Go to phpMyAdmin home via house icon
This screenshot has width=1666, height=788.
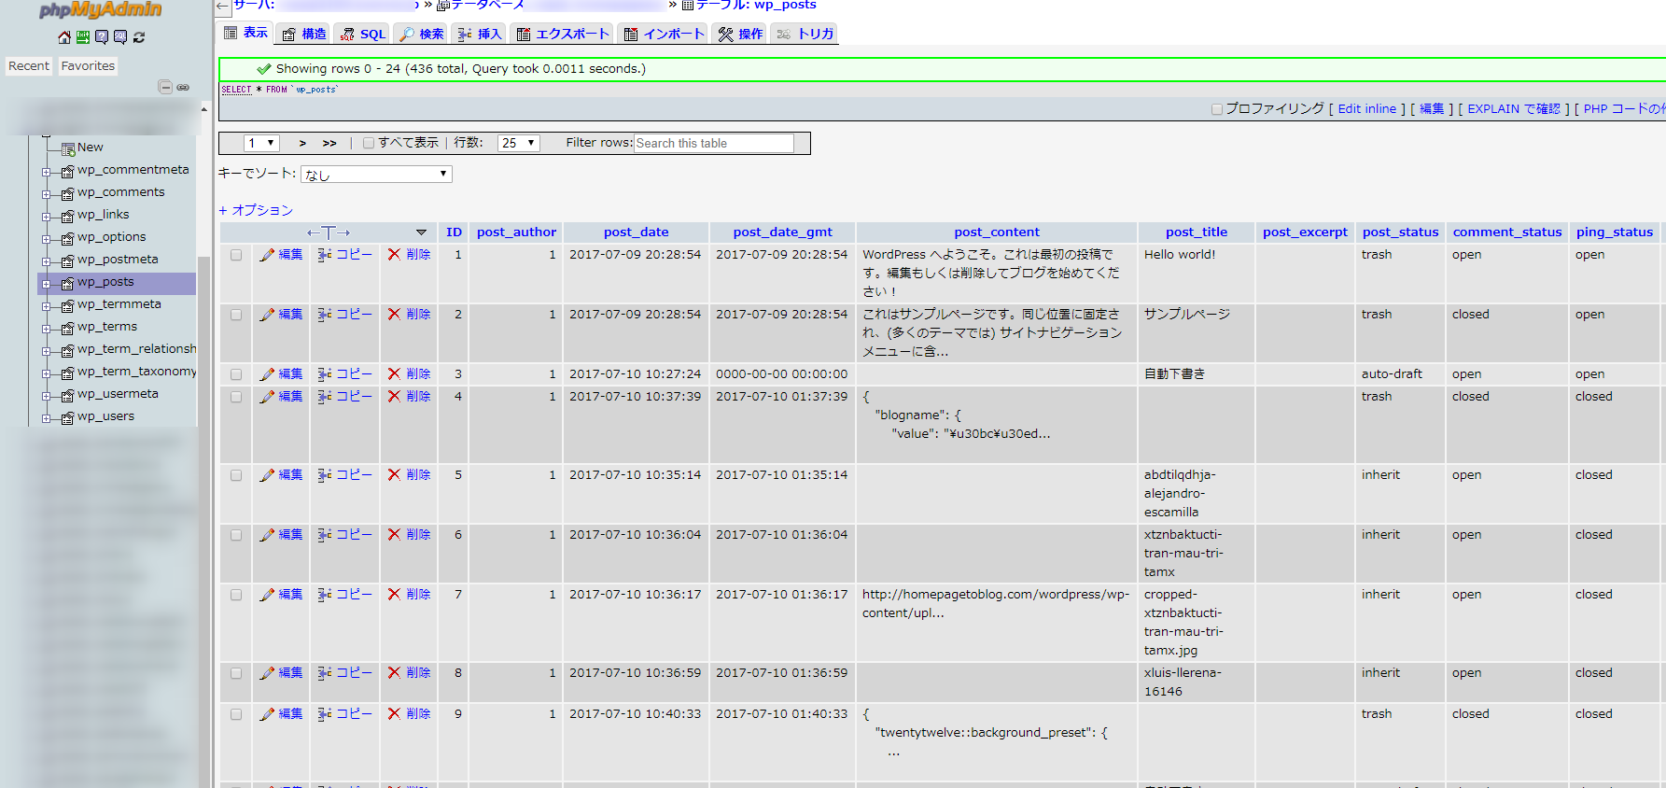[x=64, y=37]
